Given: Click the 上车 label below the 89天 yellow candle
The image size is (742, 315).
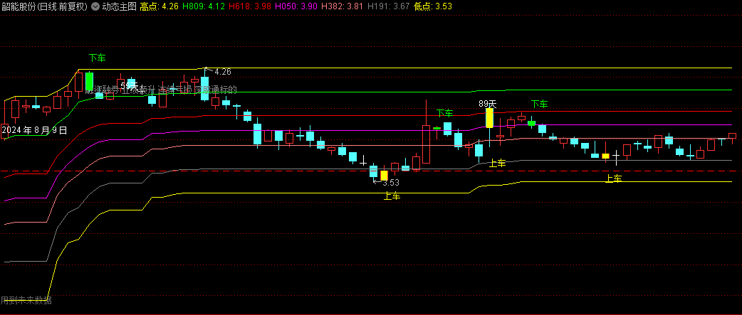Looking at the screenshot, I should point(497,163).
